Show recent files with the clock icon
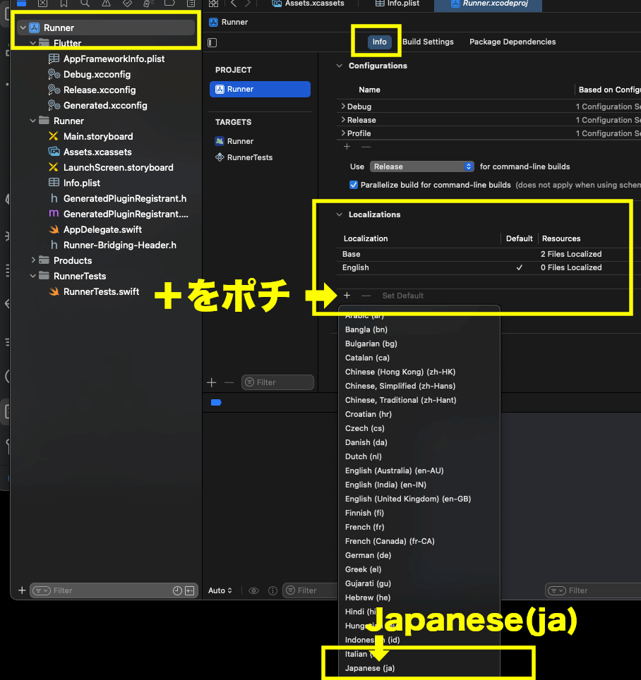This screenshot has height=680, width=641. click(x=177, y=590)
